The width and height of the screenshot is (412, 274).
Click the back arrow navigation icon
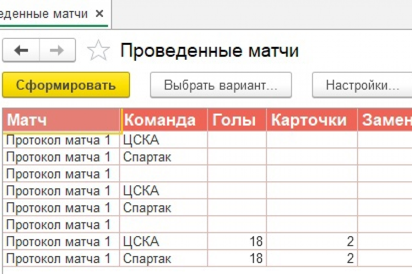click(21, 50)
